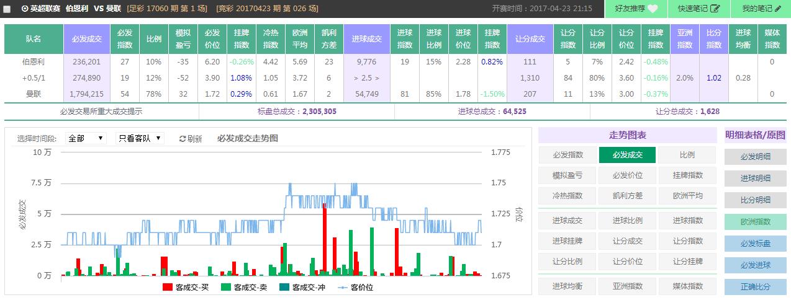This screenshot has height=300, width=791.
Task: Click the edit icon in 快速笔记
Action: [x=715, y=9]
